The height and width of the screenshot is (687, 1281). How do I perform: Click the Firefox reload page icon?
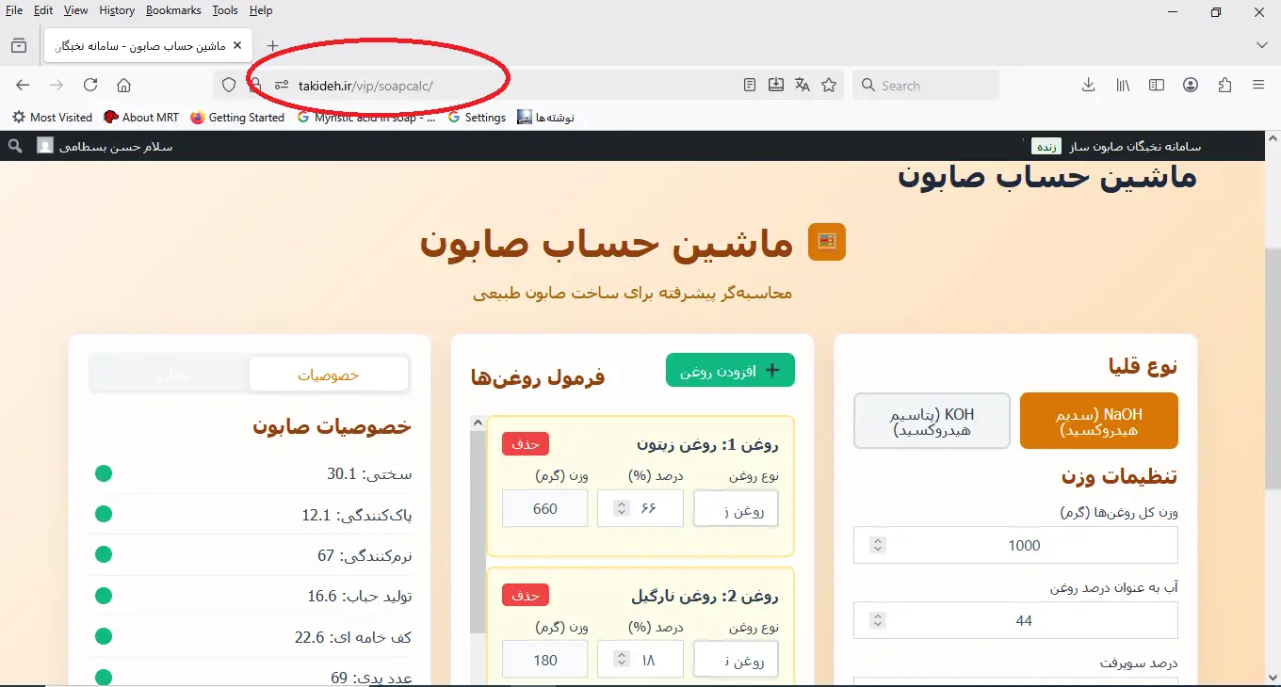90,86
